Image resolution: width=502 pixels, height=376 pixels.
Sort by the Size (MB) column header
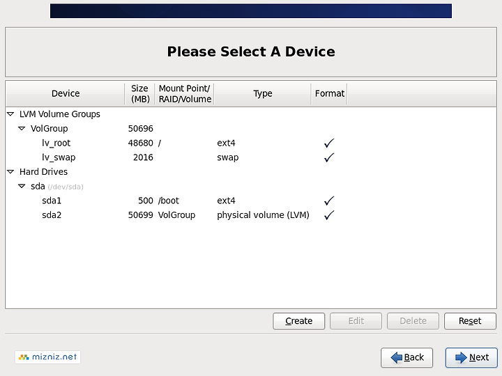140,93
